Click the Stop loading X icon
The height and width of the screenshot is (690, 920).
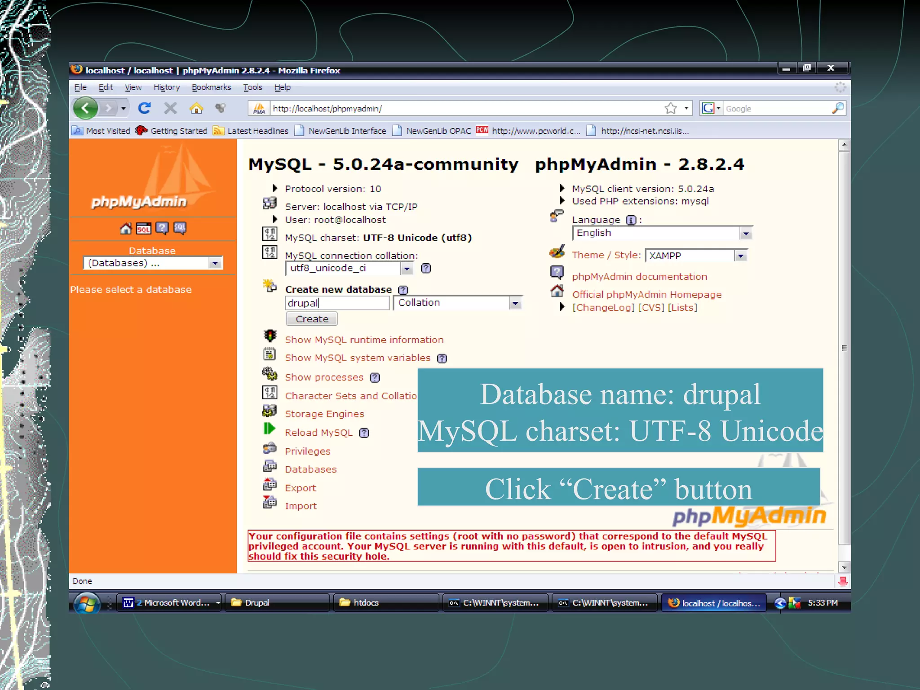coord(170,108)
